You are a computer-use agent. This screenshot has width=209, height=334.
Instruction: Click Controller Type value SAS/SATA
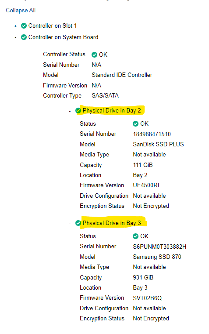[x=105, y=96]
